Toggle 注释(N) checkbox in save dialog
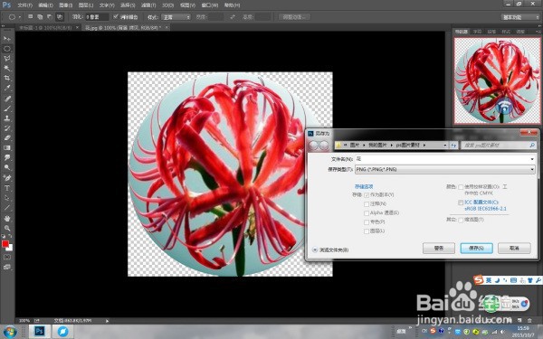 pos(367,204)
